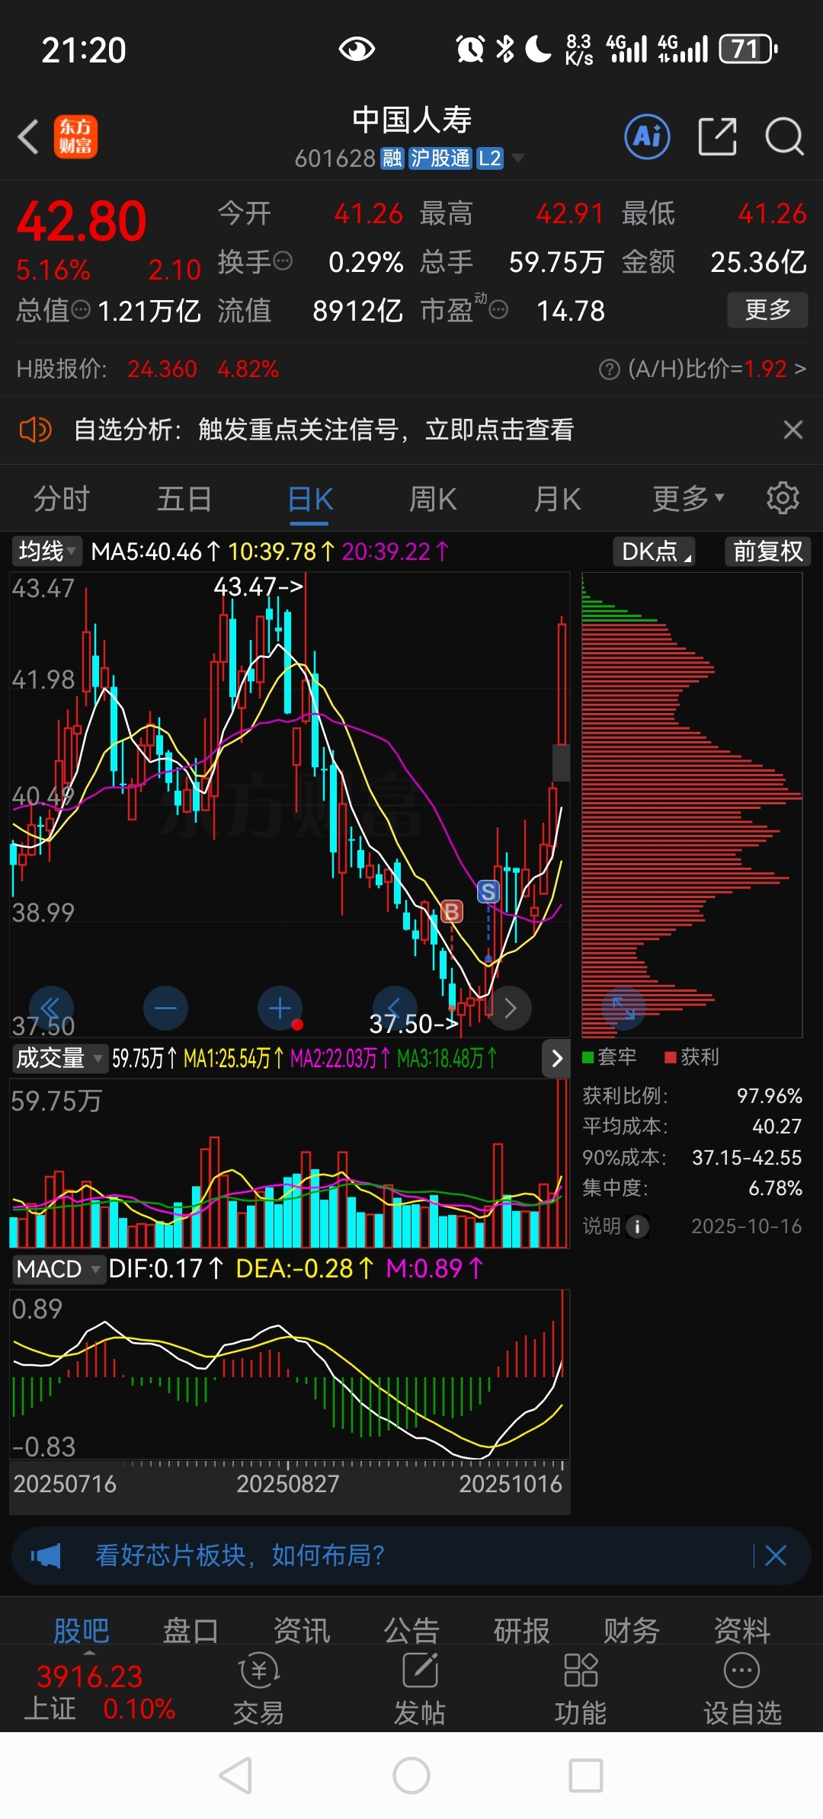Open the 功能 functions icon
823x1819 pixels.
tap(580, 1689)
